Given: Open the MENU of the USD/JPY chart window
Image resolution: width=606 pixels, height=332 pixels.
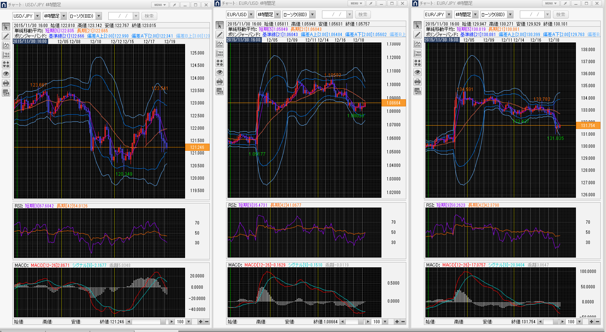Looking at the screenshot, I should tap(159, 5).
